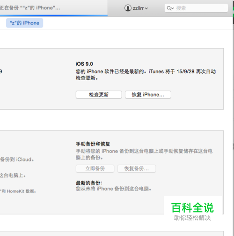Viewport: 234px width, 236px height.
Task: Click the 这台电脑上 text
Action: tap(13, 175)
